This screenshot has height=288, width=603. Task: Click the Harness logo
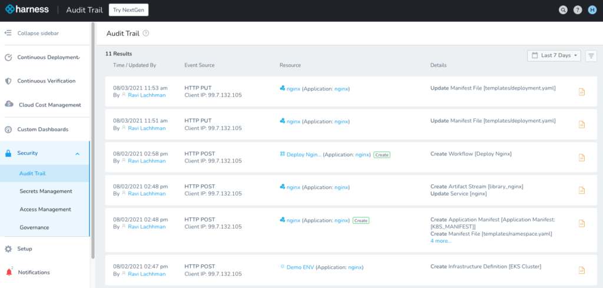(27, 9)
